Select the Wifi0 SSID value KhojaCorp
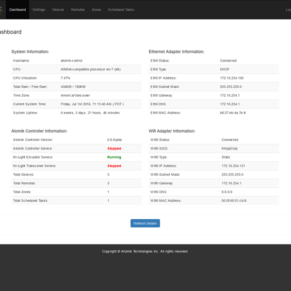 tap(231, 148)
